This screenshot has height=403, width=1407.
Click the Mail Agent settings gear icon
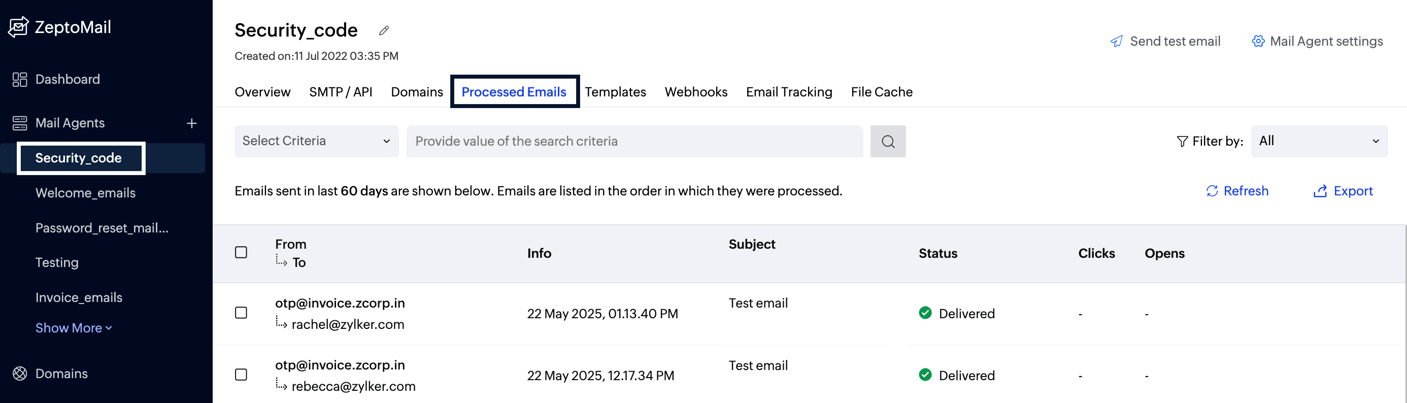1258,42
